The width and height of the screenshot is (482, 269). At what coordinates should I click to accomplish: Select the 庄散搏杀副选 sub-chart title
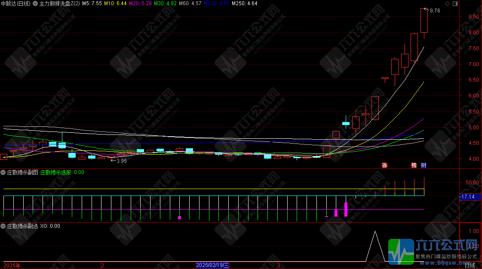(x=22, y=226)
